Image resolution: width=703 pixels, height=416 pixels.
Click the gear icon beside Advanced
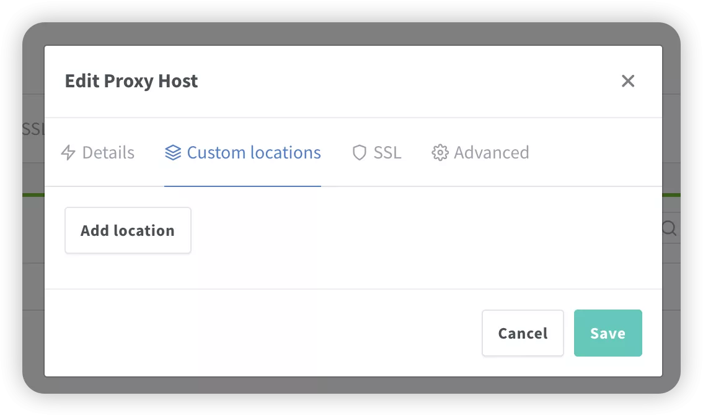pos(440,153)
